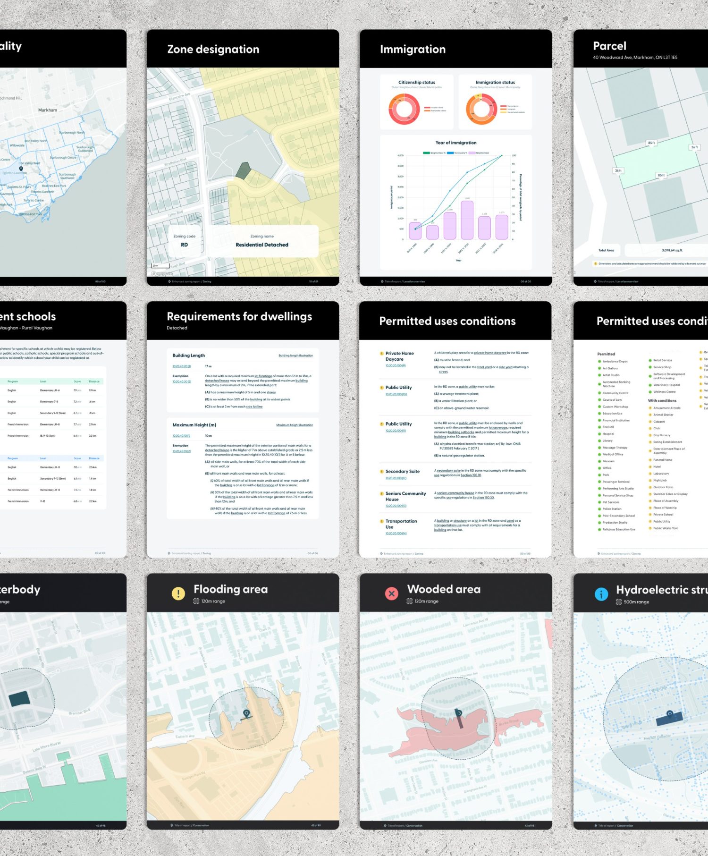The height and width of the screenshot is (856, 708).
Task: Click the range icon next to 120m on Flooding area
Action: [x=196, y=601]
